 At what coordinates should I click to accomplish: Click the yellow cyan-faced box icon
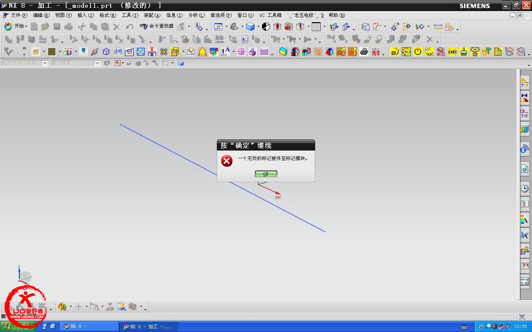[283, 52]
